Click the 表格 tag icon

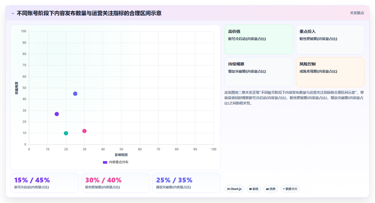(250, 189)
